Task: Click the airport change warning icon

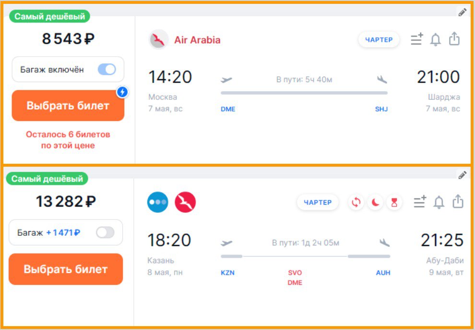Action: click(356, 202)
